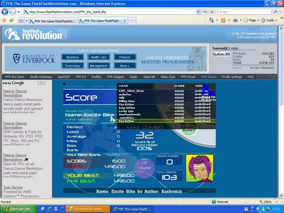The image size is (284, 213).
Task: Click the démarrer Start button
Action: click(19, 209)
